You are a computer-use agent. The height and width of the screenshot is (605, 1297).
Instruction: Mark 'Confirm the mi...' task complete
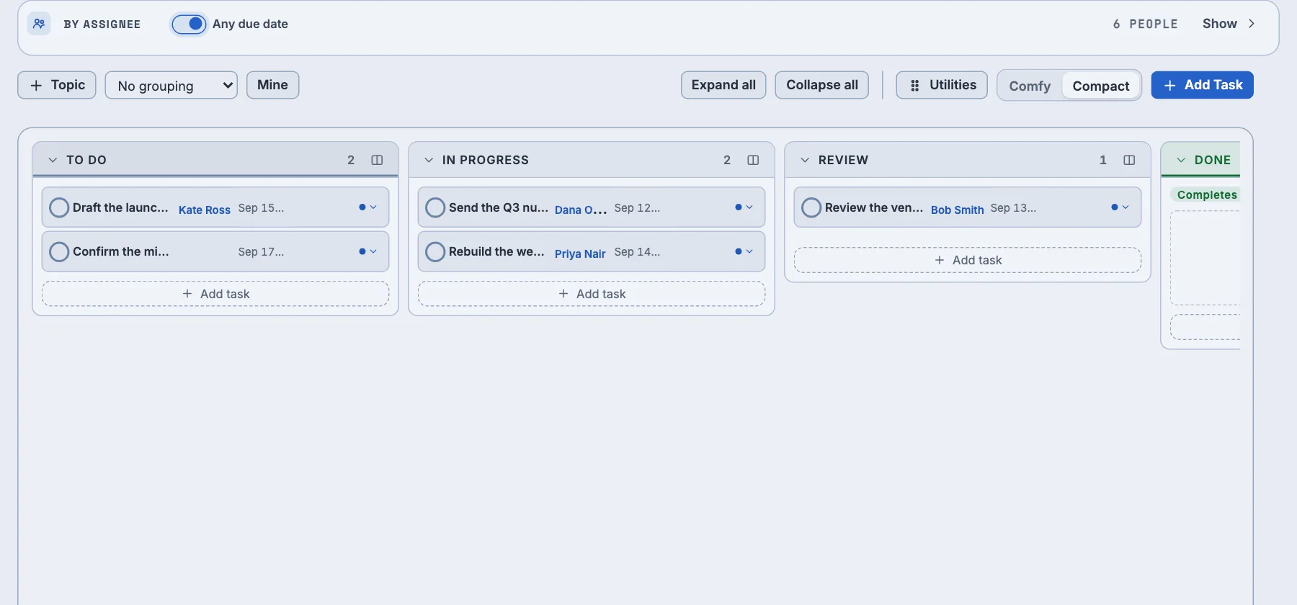[59, 251]
